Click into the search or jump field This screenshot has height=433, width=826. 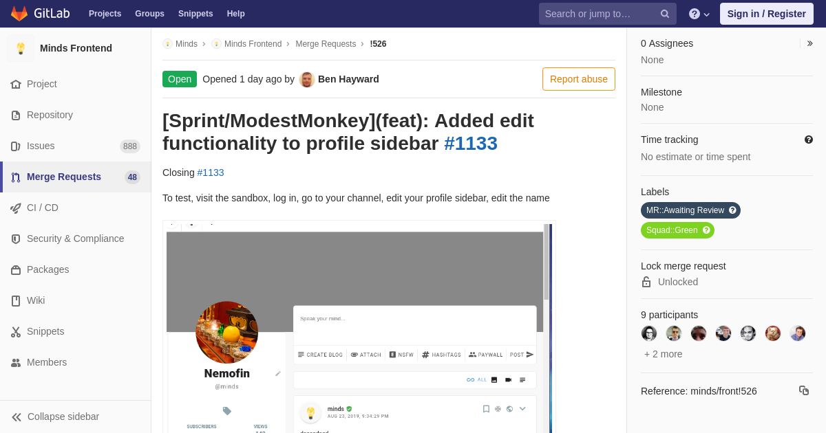pyautogui.click(x=599, y=14)
